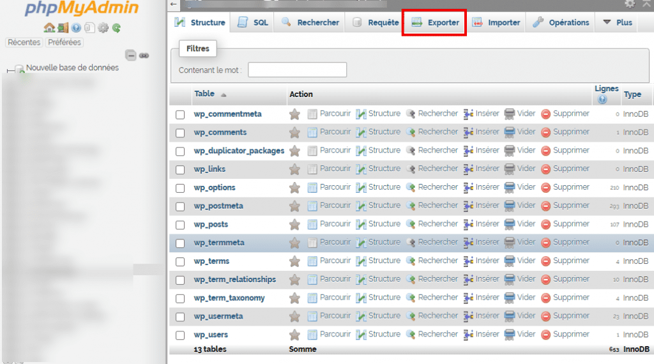Sort by the Table column header
This screenshot has height=364, width=654.
(204, 94)
